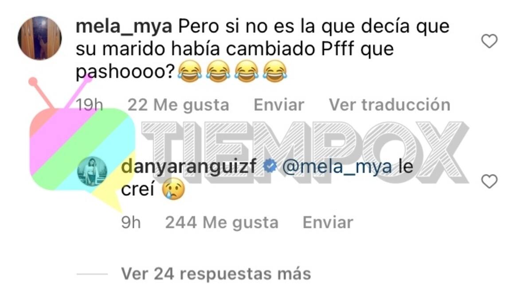Like the mela_mya comment with heart icon

pos(489,42)
